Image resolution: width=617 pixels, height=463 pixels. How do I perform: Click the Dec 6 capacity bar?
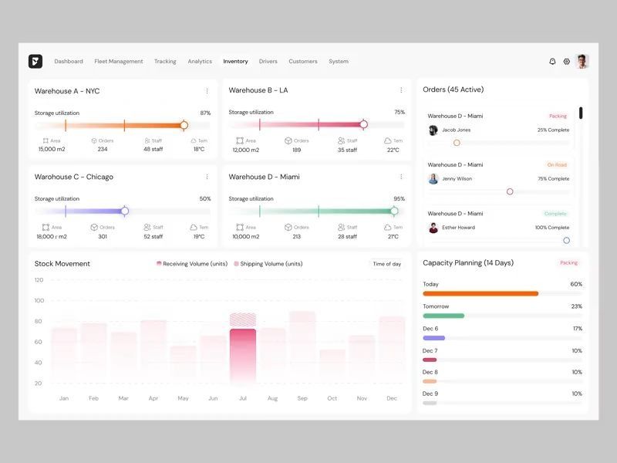click(x=503, y=338)
